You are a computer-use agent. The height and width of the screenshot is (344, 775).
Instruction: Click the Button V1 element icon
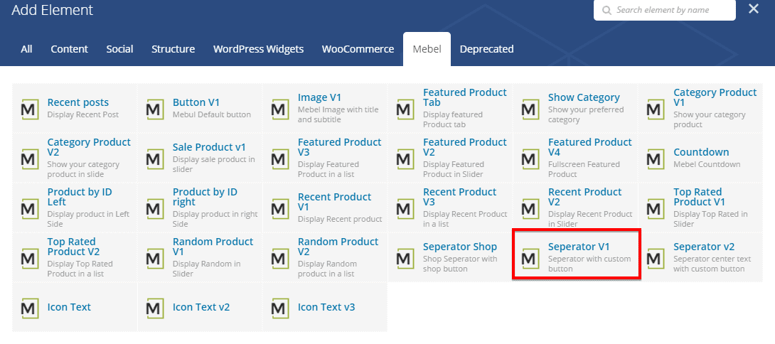point(154,109)
